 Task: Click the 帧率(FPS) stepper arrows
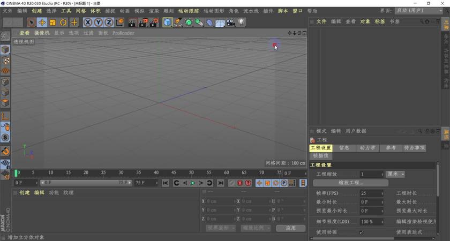click(382, 193)
